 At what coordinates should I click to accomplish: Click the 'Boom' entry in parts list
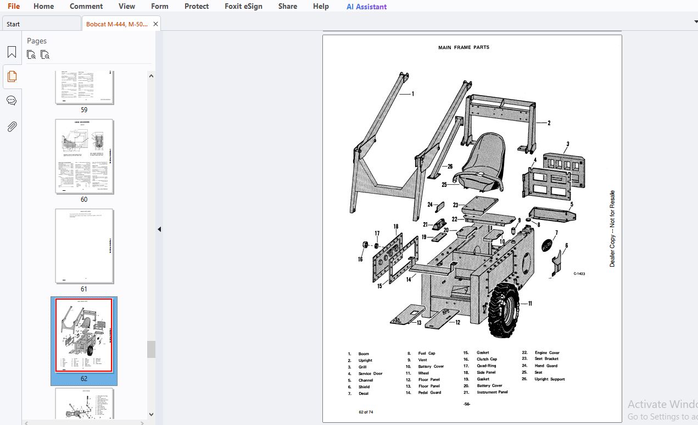[364, 354]
